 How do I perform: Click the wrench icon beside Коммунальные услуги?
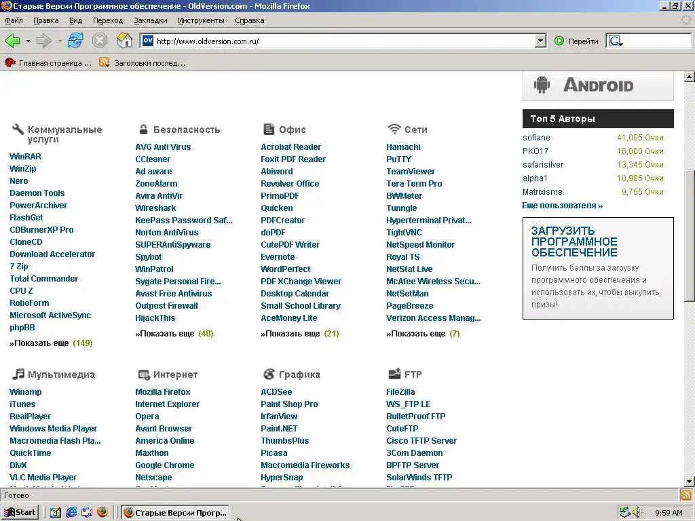[x=18, y=130]
